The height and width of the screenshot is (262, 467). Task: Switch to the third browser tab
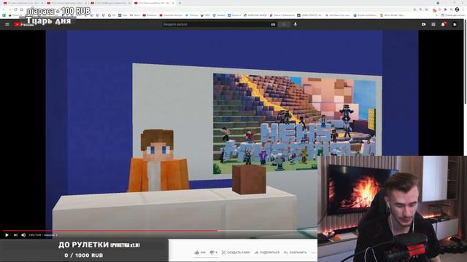pos(110,3)
